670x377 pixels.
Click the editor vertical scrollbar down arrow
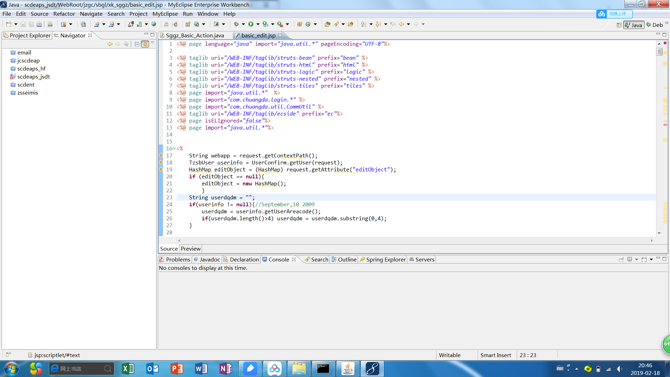tap(659, 233)
